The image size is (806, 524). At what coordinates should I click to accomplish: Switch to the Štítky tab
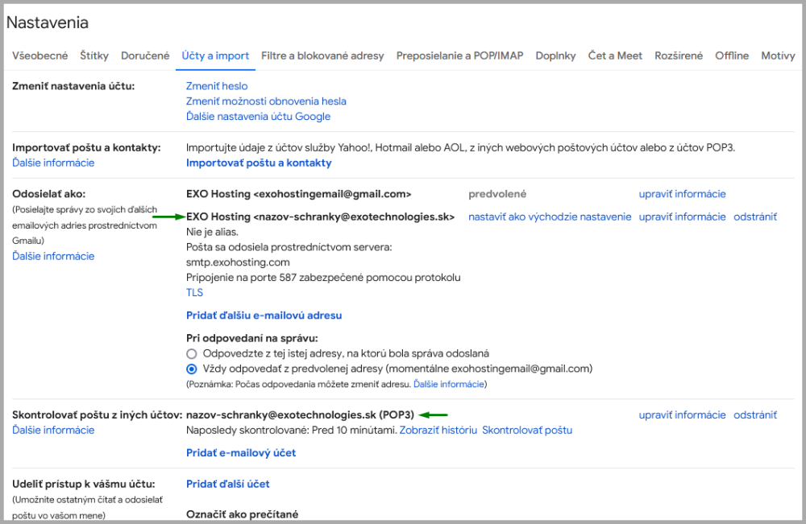coord(94,56)
